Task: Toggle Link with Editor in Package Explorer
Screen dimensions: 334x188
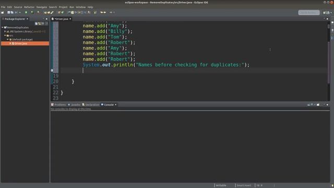Action: click(x=40, y=23)
